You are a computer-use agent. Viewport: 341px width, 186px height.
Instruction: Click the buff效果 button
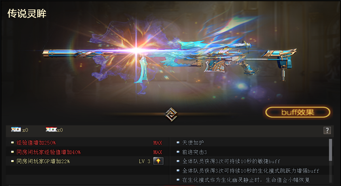[298, 112]
